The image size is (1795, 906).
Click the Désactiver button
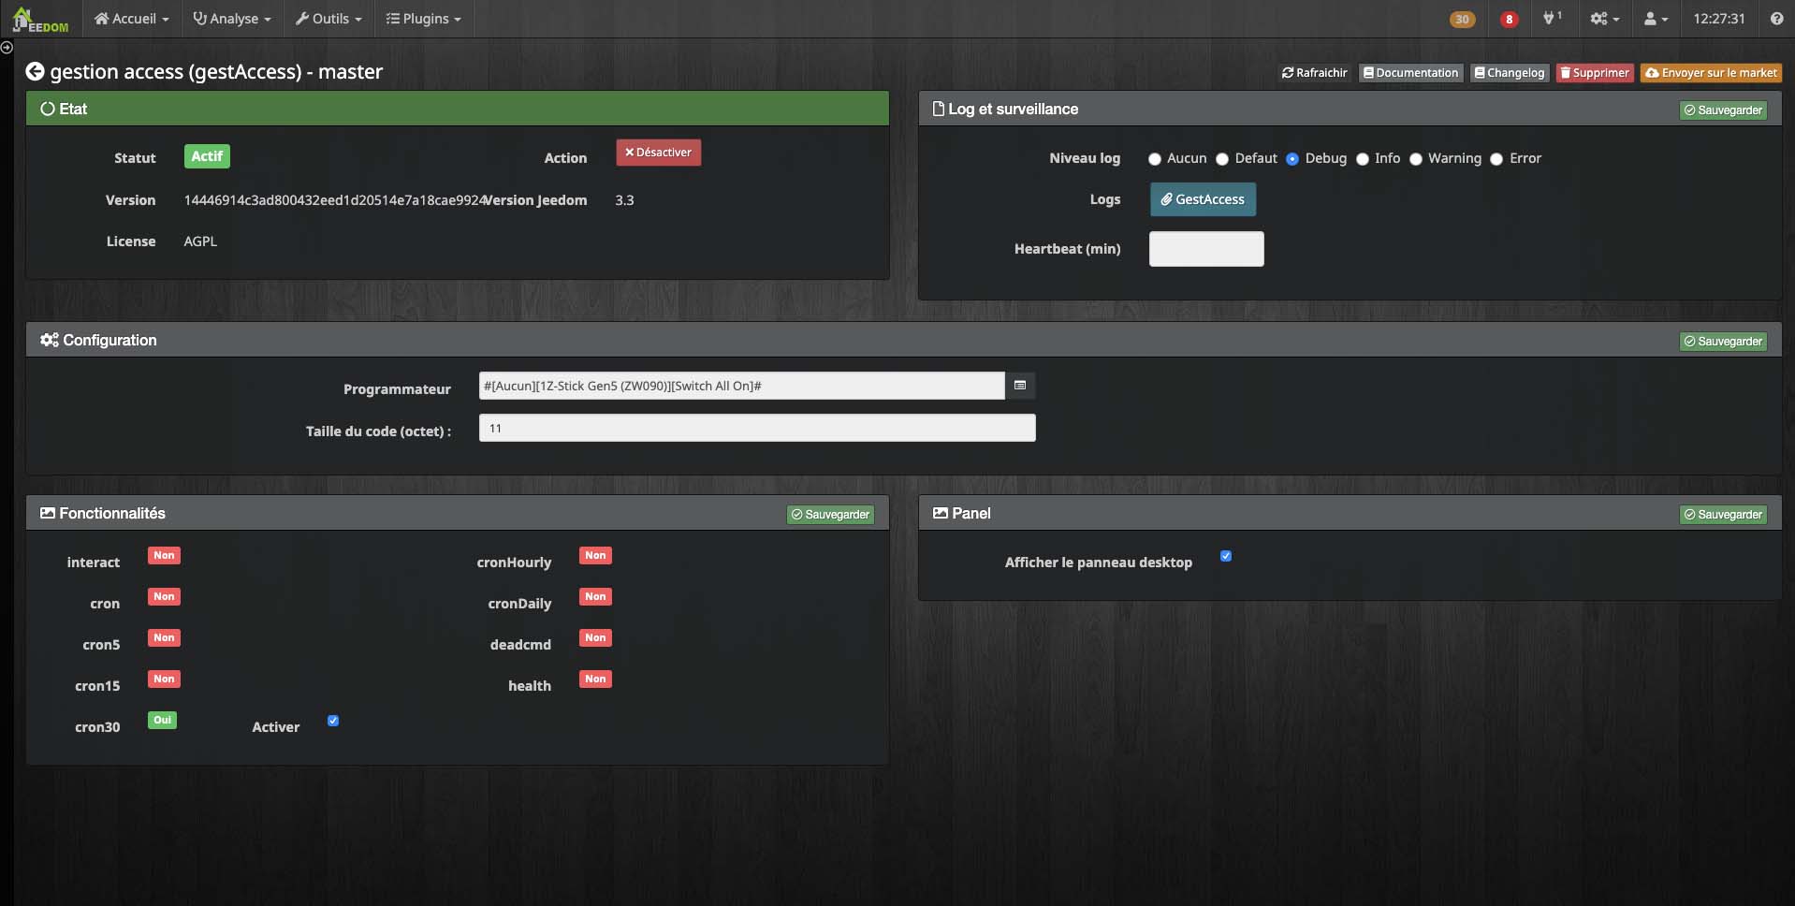(x=658, y=153)
